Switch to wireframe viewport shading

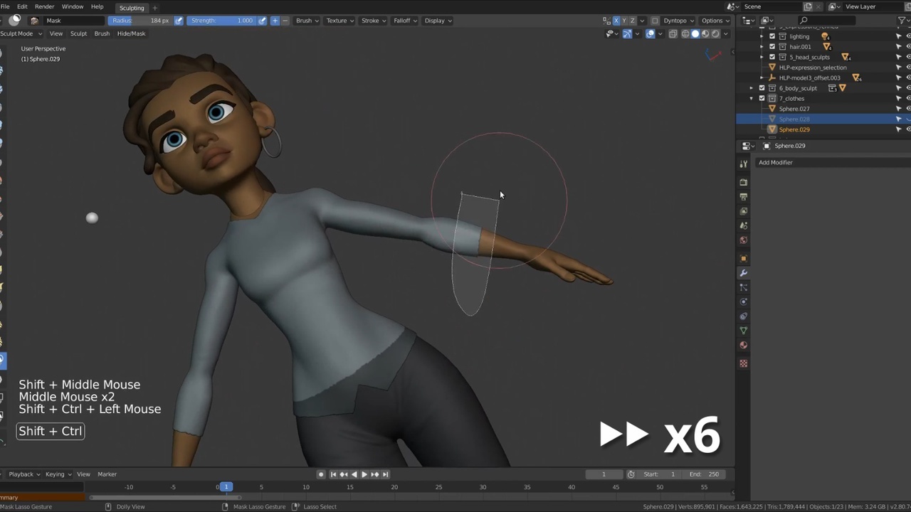(685, 34)
